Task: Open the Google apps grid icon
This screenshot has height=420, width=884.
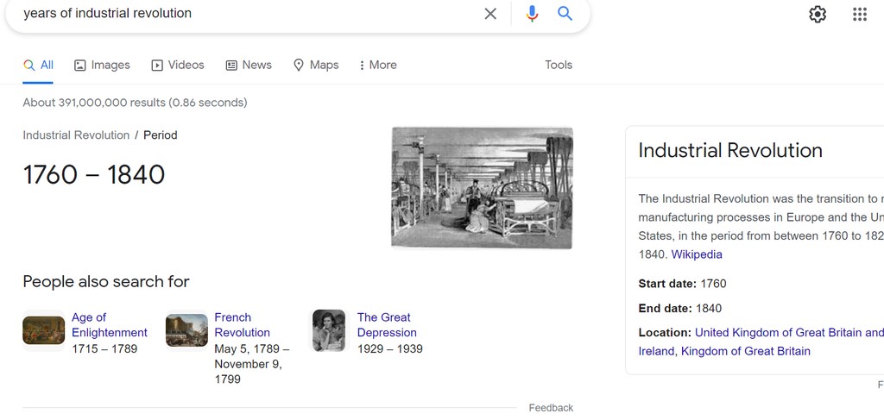Action: tap(860, 14)
